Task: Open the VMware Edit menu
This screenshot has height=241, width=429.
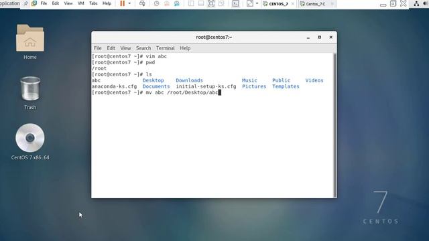Action: (x=56, y=3)
